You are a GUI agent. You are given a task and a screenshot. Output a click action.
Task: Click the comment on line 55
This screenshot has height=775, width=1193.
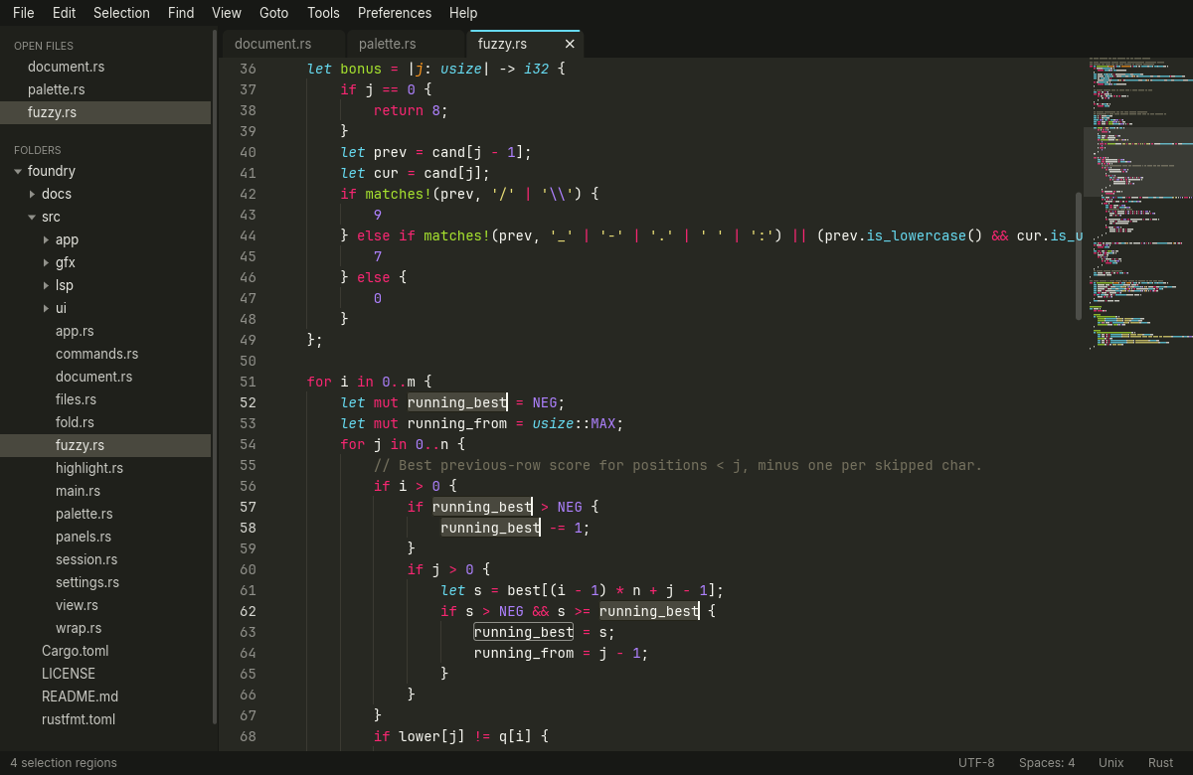point(678,465)
